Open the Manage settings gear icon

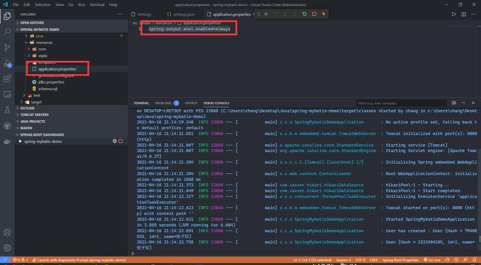(x=7, y=248)
